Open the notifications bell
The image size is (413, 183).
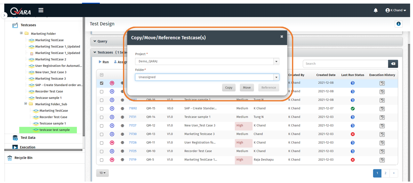[x=375, y=10]
